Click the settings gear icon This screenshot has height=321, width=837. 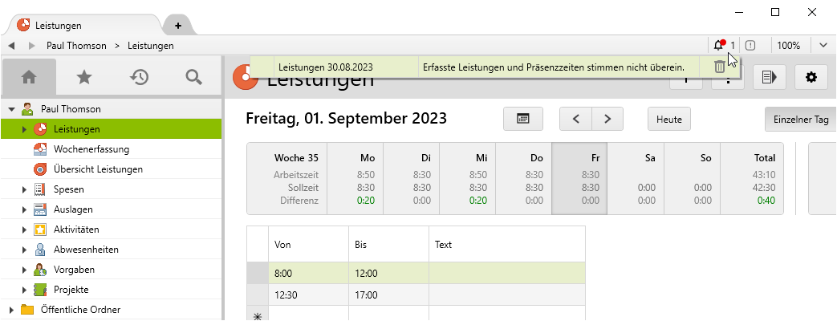(x=811, y=77)
